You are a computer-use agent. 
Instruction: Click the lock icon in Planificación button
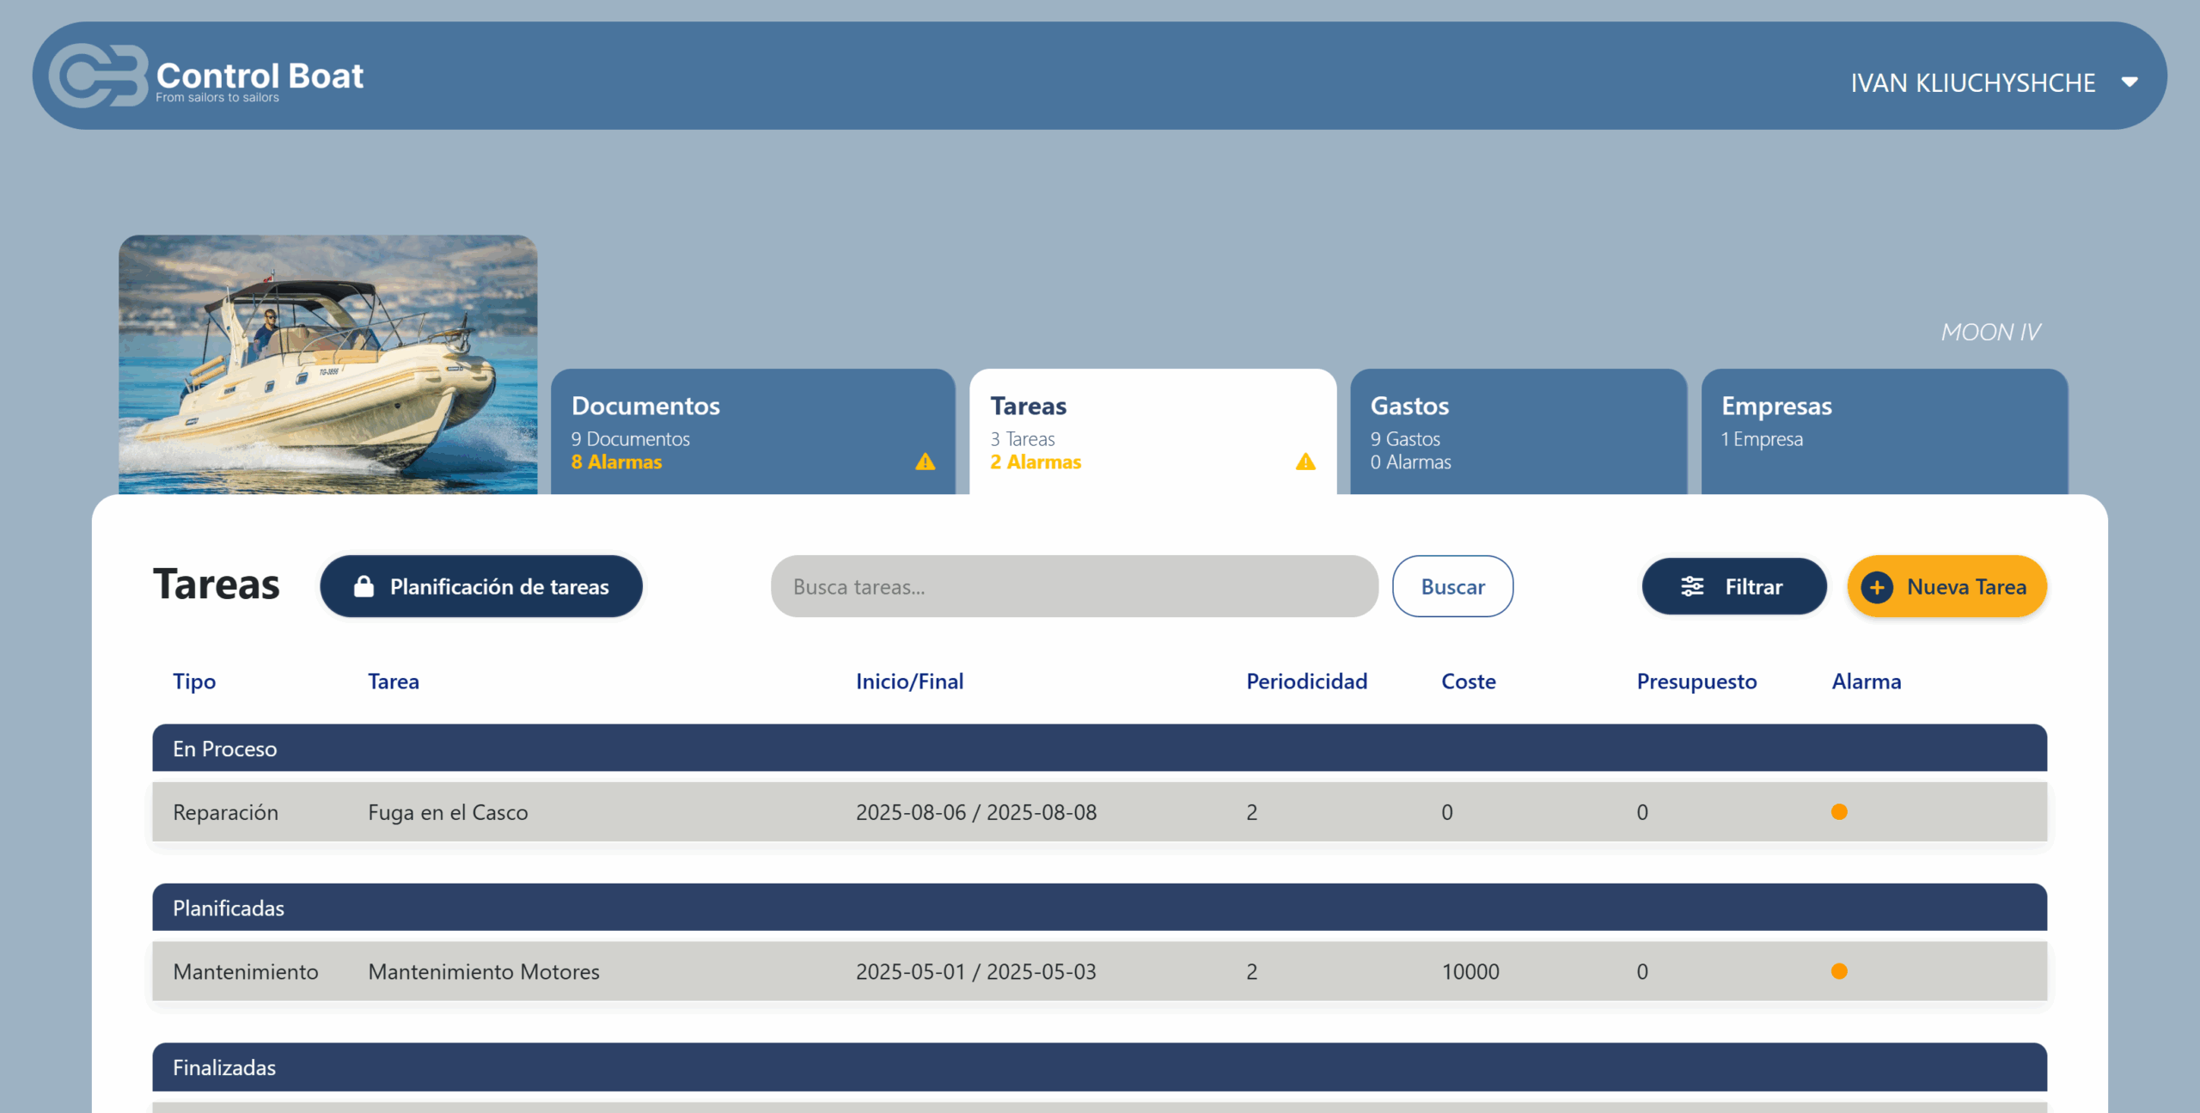click(x=364, y=587)
